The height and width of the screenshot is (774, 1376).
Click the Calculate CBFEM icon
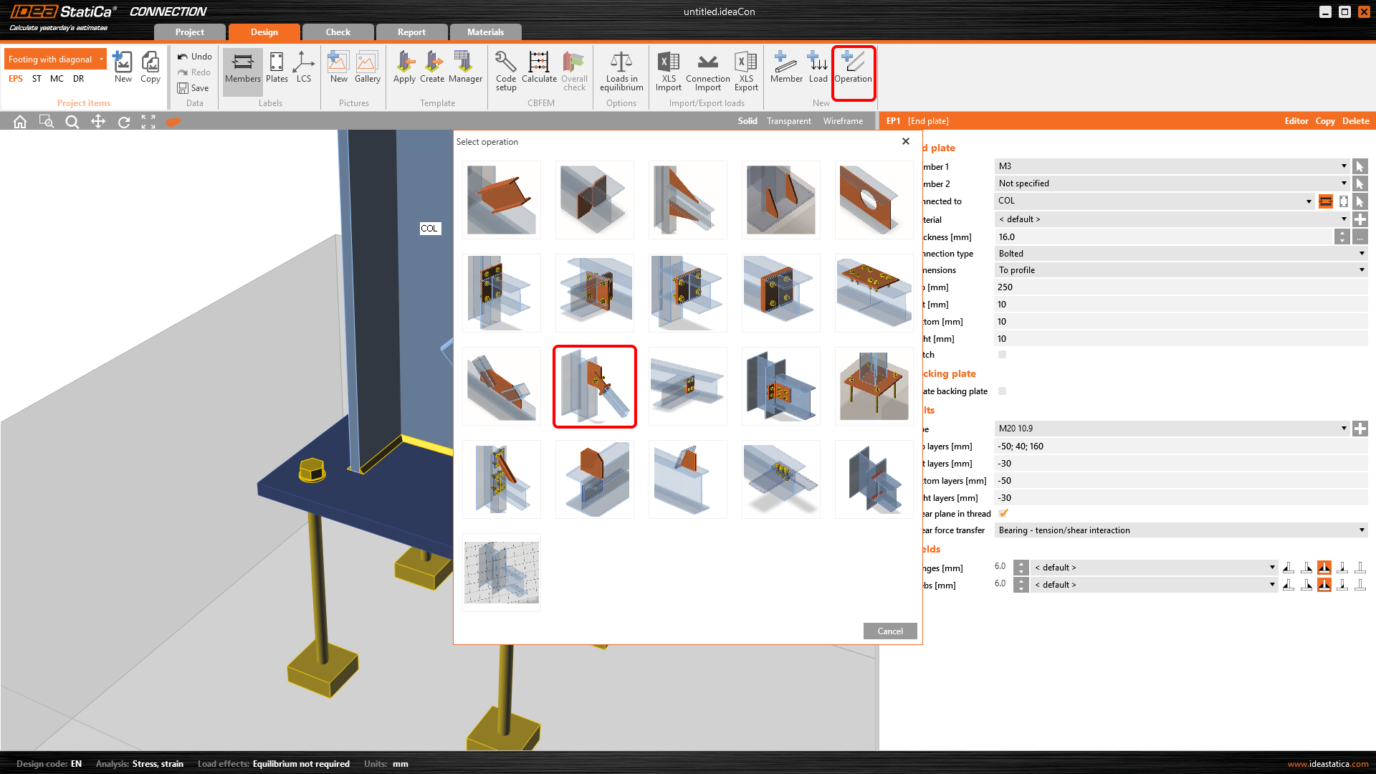(538, 68)
